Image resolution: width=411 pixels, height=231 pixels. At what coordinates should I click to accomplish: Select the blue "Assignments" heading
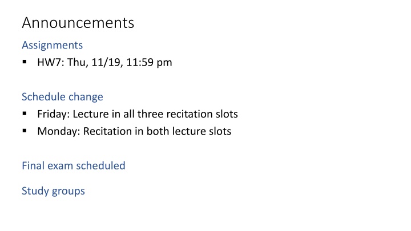pos(52,45)
